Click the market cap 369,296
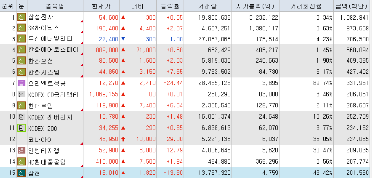372x178 pixels. click(x=267, y=162)
